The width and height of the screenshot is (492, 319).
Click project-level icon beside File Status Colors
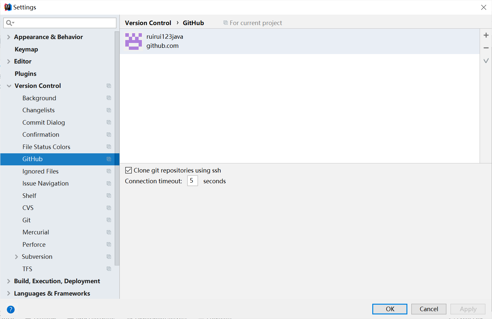pos(109,147)
